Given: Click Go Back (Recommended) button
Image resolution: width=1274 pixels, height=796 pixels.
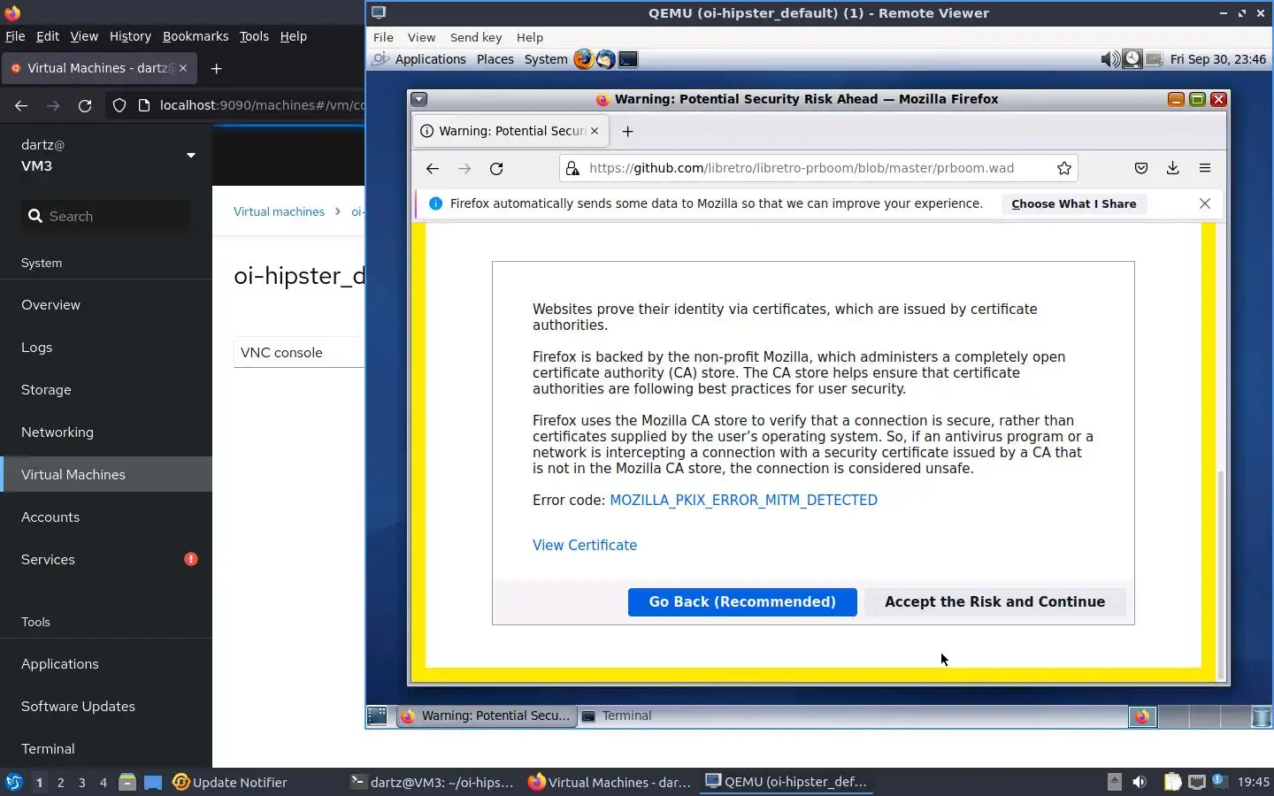Looking at the screenshot, I should tap(742, 601).
